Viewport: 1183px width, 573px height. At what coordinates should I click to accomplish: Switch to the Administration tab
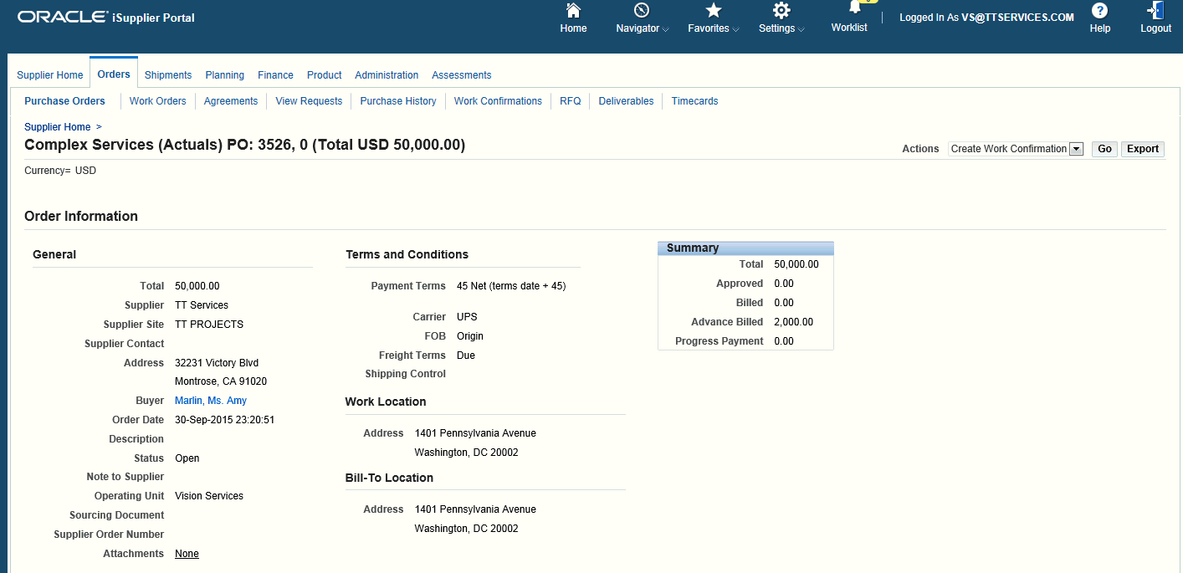coord(387,75)
